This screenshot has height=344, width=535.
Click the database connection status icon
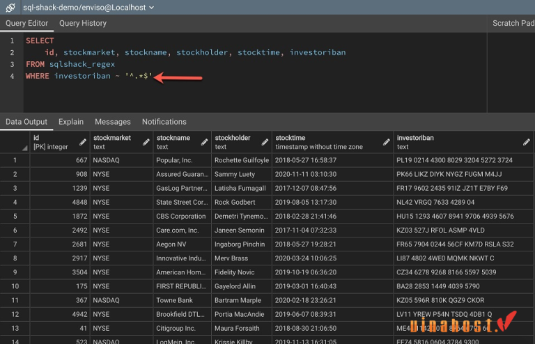[x=10, y=7]
